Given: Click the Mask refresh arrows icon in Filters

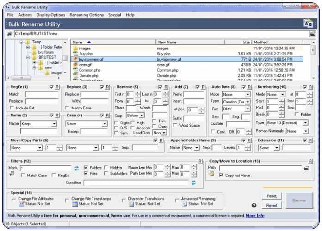Looking at the screenshot, I should [x=77, y=169].
